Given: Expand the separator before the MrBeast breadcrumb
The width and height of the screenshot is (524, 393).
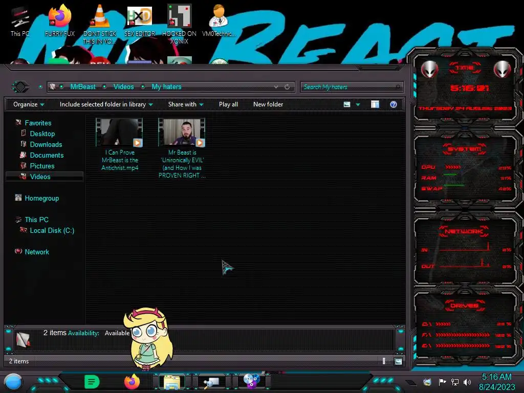Looking at the screenshot, I should pos(61,87).
